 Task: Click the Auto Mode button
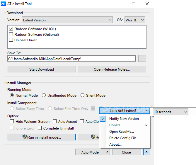[x=90, y=152]
